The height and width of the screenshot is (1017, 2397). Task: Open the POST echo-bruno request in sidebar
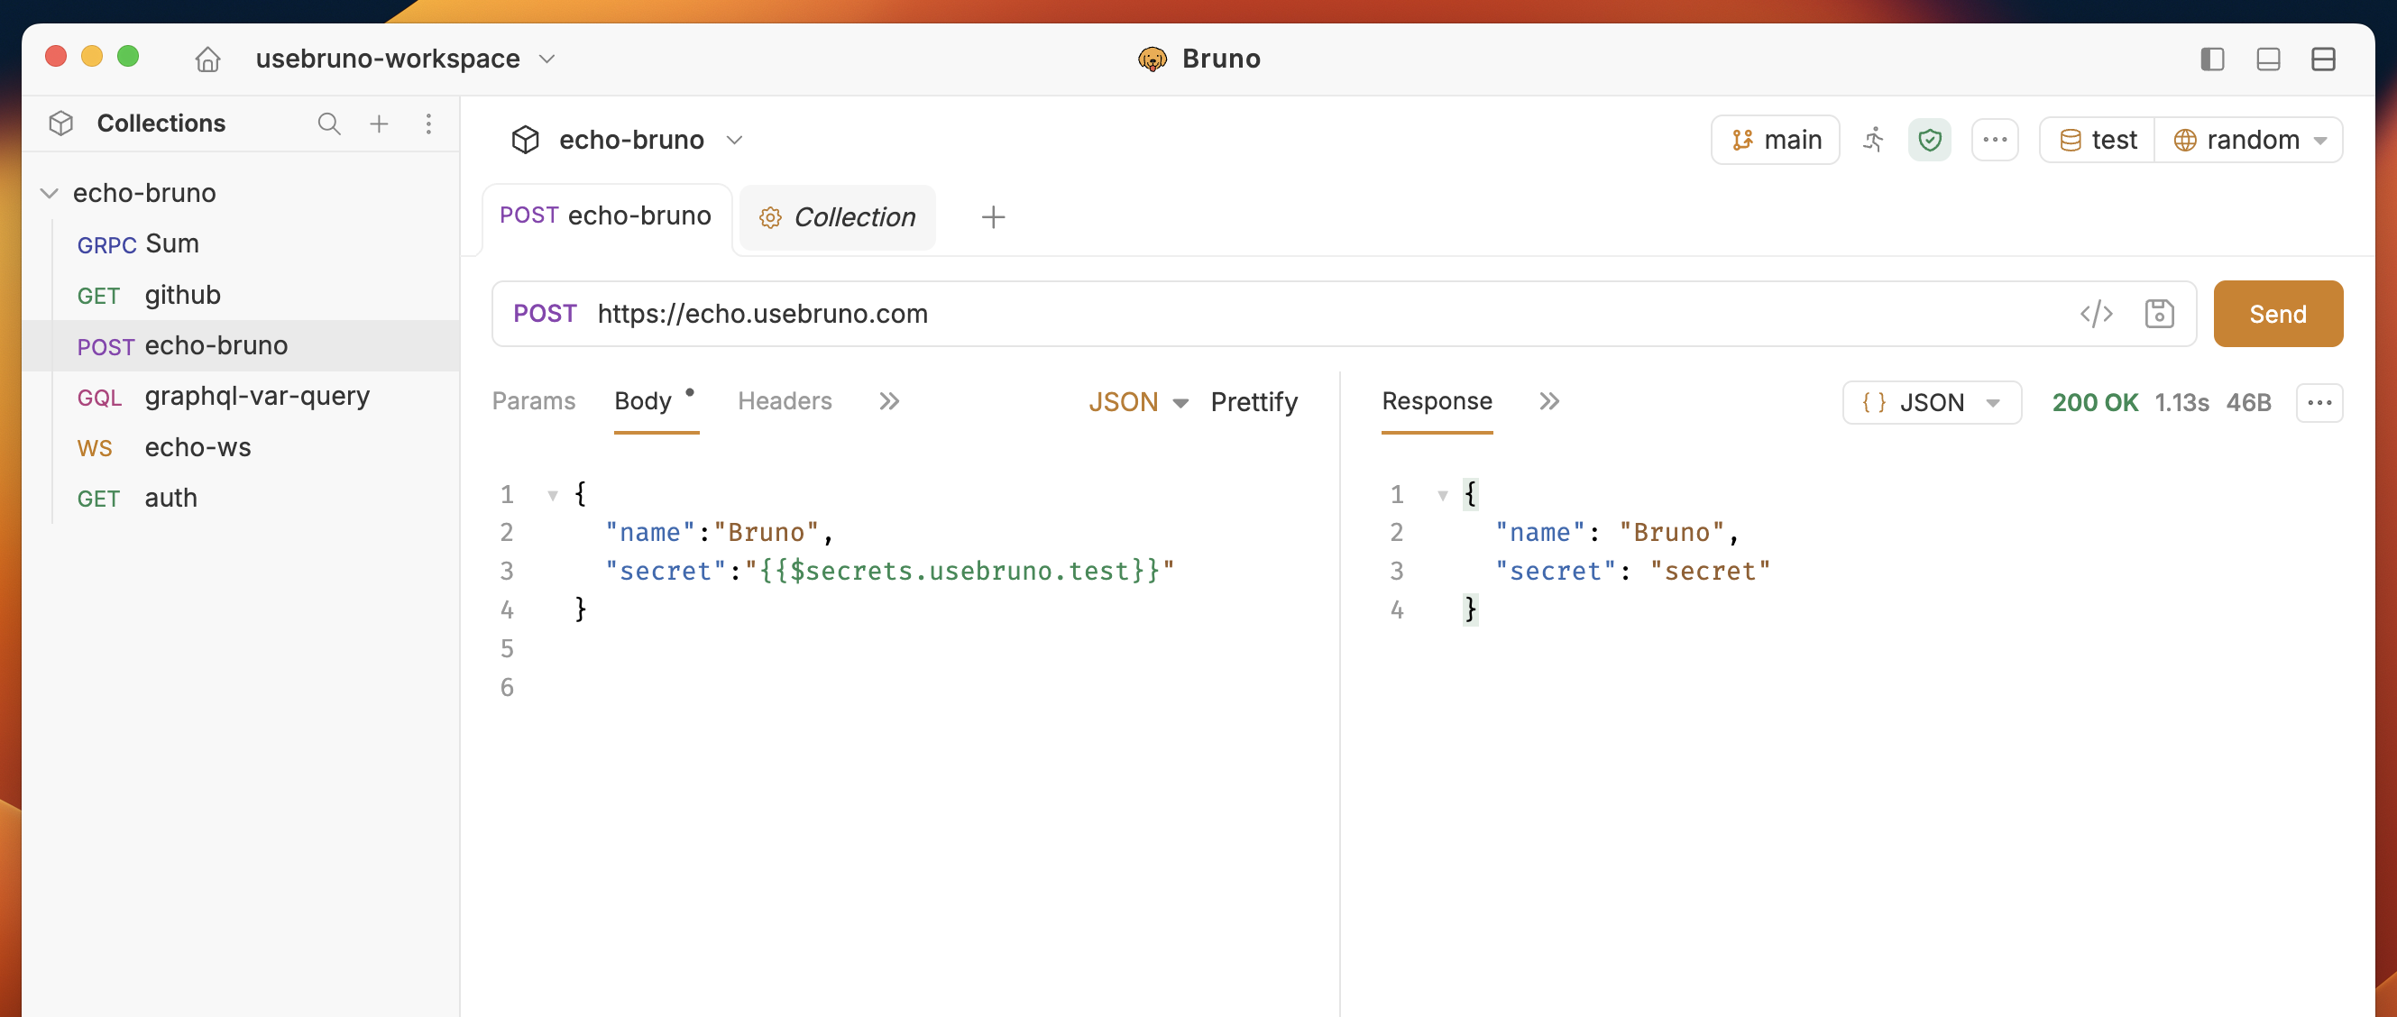coord(242,345)
